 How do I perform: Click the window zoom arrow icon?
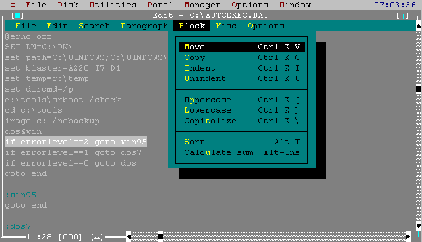(403, 16)
